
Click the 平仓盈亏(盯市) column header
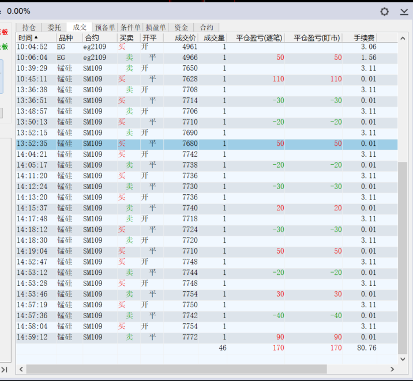pos(314,38)
